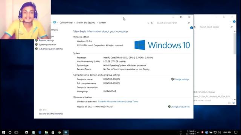The image size is (241, 135).
Task: Click the 8.00 GB installed memory value
Action: (114, 61)
